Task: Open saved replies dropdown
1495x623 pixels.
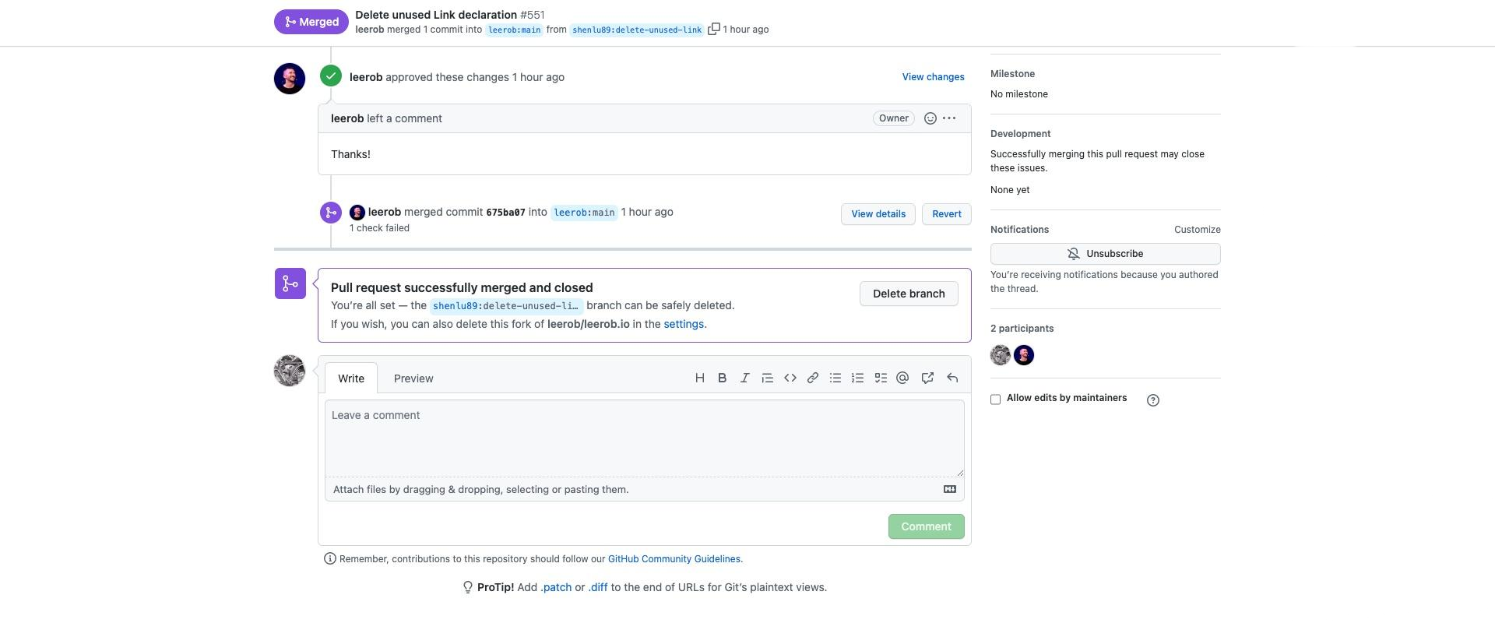Action: pos(952,378)
